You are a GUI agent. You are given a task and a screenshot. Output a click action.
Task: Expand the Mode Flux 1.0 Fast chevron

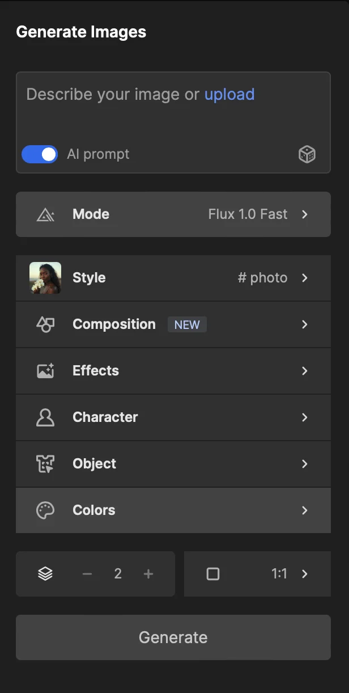(x=305, y=214)
